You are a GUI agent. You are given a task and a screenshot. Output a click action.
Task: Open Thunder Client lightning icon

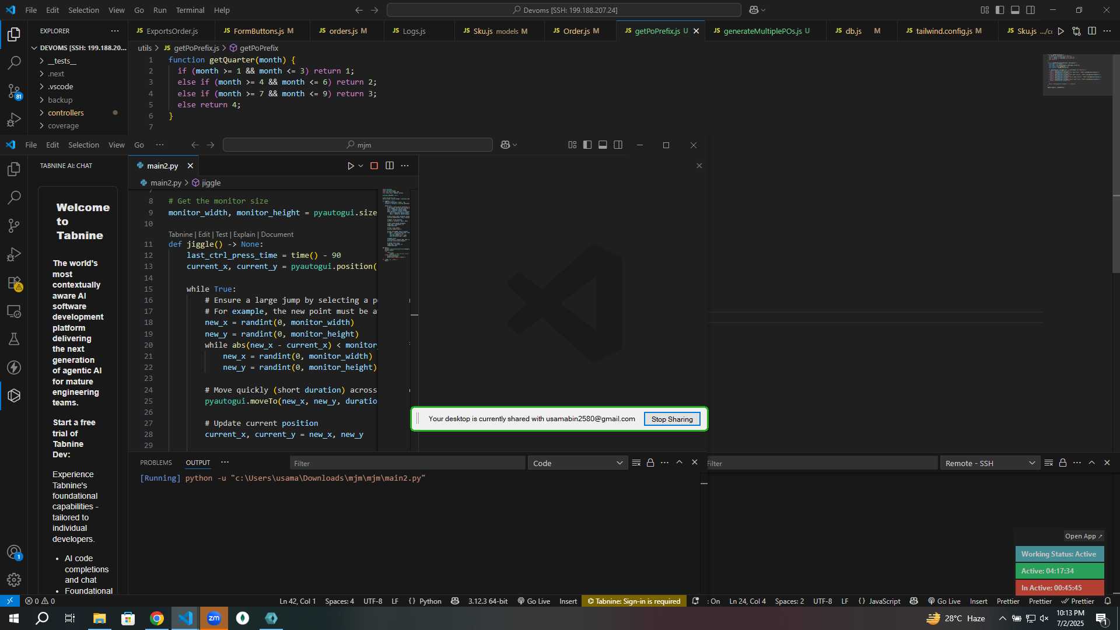tap(14, 367)
